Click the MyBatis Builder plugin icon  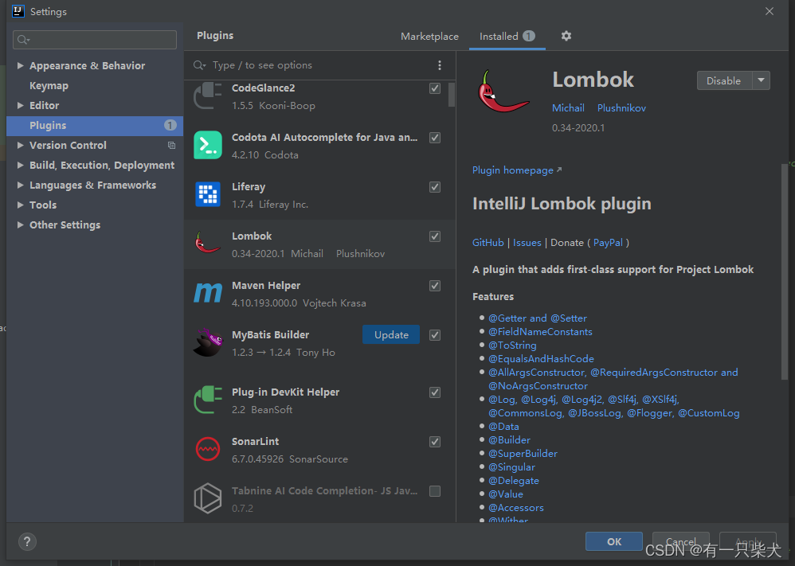pos(208,342)
